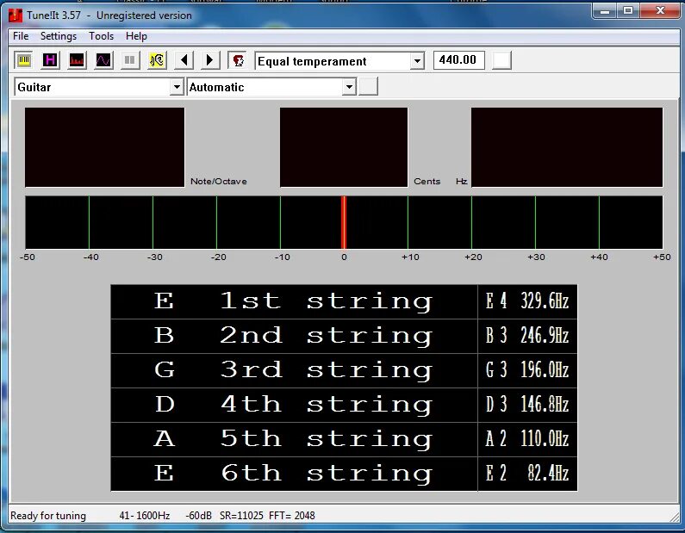Open the Guitar instrument dropdown arrow

point(176,87)
